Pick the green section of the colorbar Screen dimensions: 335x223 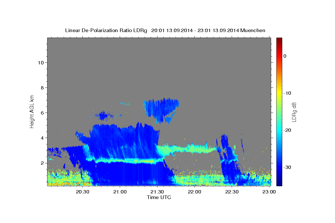click(279, 111)
